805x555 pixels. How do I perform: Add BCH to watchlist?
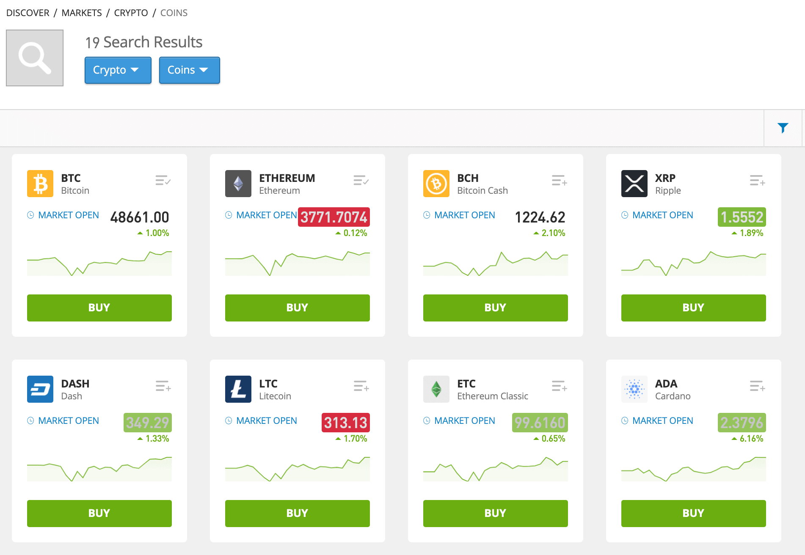coord(559,181)
